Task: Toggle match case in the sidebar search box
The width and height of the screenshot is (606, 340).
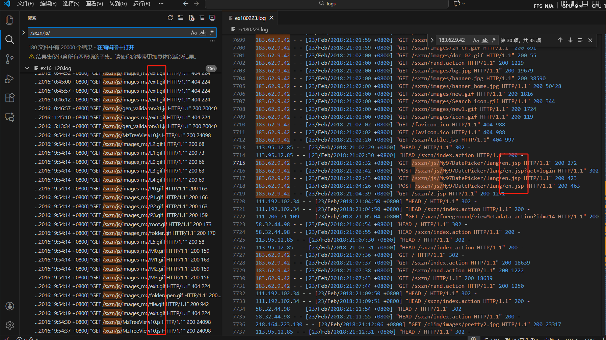Action: coord(194,33)
